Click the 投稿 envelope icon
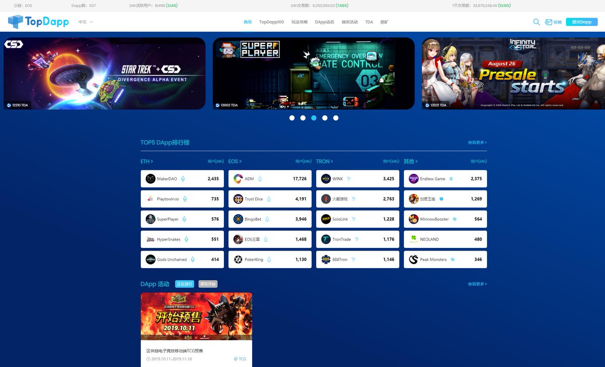 coord(549,22)
